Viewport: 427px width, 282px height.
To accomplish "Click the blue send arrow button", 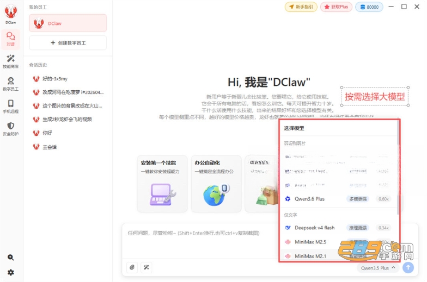I will 408,267.
